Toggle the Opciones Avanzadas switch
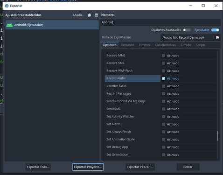Viewport: 223px width, 175px height. tap(187, 30)
